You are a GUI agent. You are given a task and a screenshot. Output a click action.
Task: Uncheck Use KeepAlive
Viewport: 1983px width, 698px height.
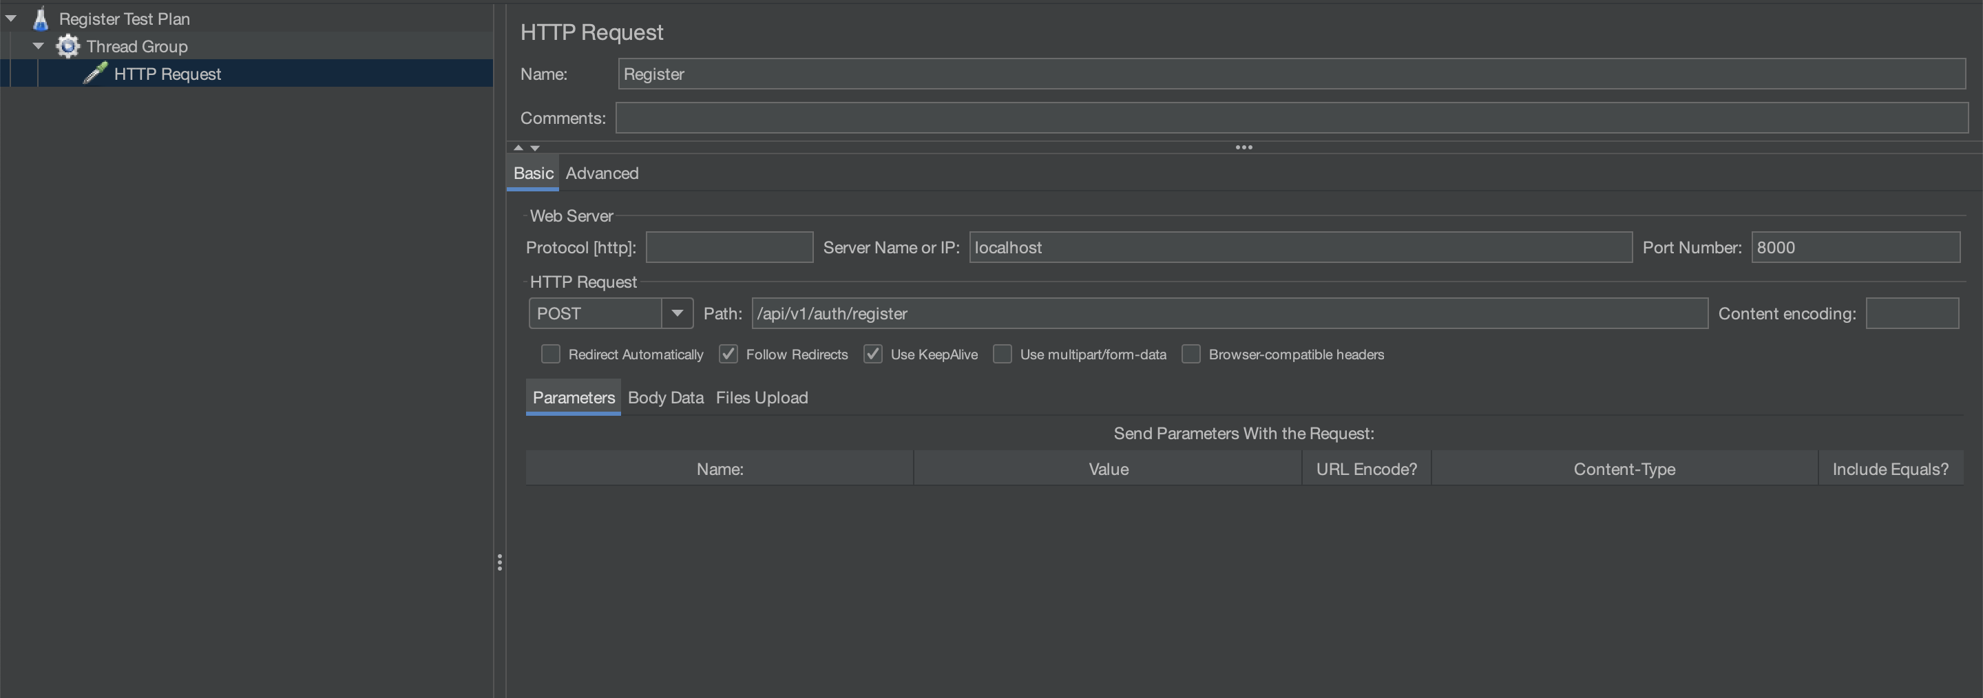point(872,354)
